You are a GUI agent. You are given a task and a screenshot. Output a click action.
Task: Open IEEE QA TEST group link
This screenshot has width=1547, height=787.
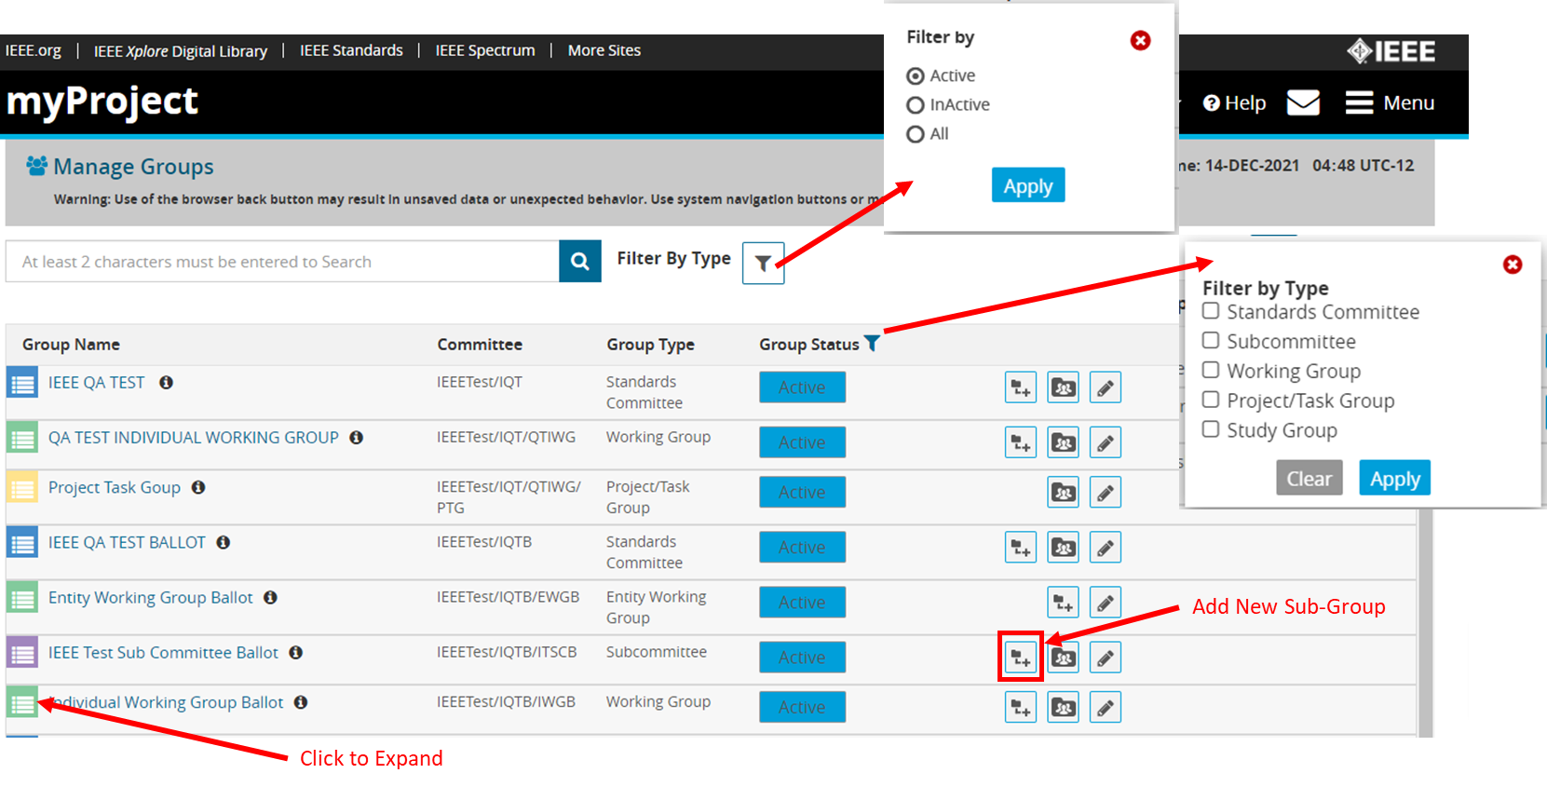click(97, 383)
